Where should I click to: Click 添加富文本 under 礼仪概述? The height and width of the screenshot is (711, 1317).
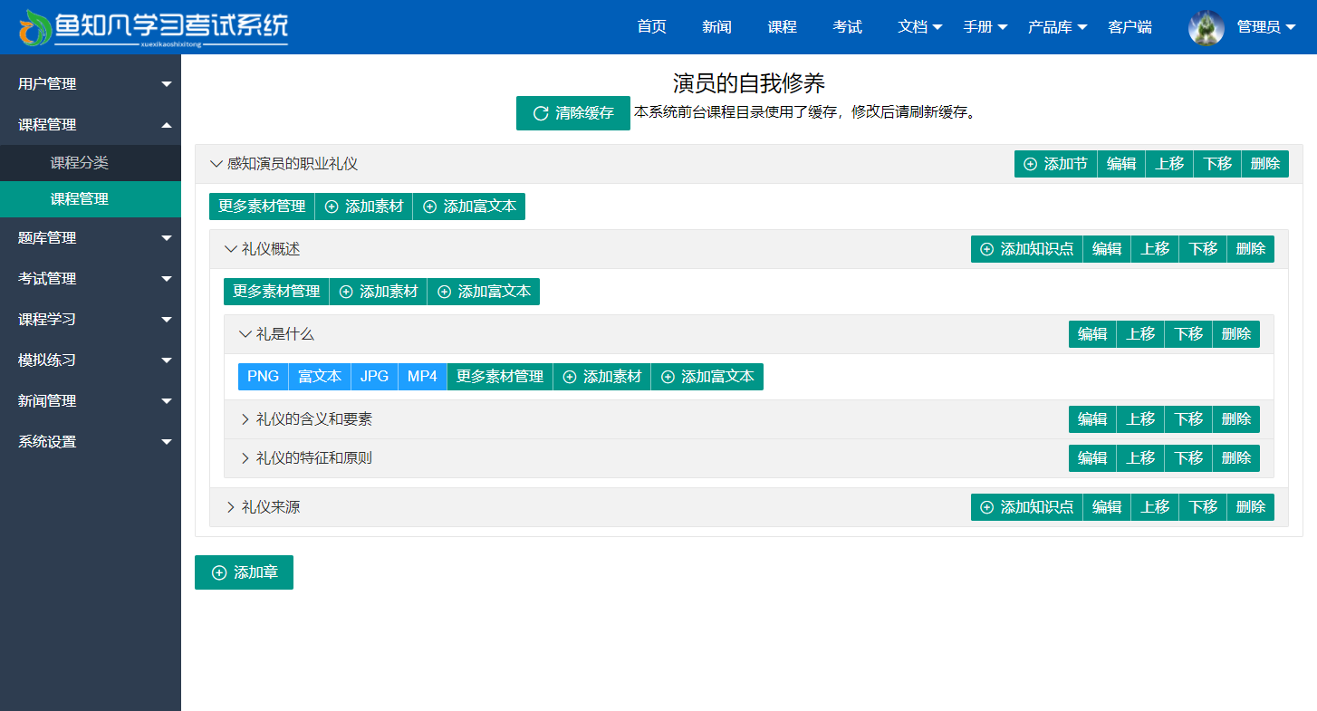[x=484, y=292]
